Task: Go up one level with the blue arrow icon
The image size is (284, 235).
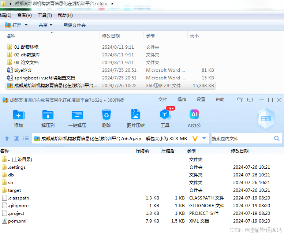Action: [x=7, y=138]
